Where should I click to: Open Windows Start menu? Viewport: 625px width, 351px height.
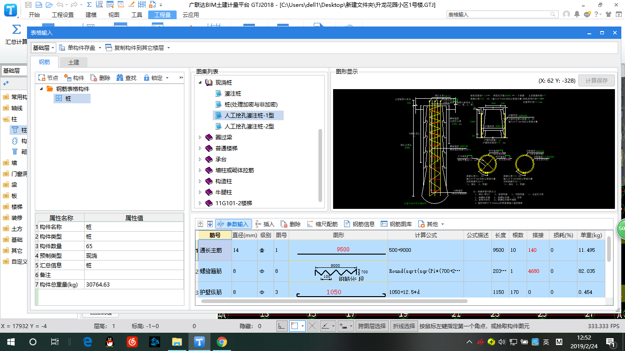pos(11,341)
